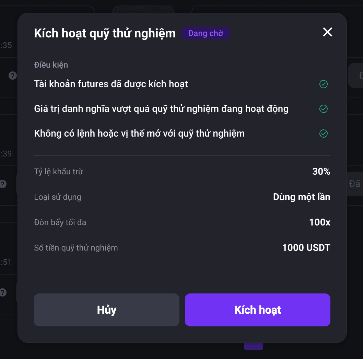Cancel with the Hủy button
The image size is (363, 359).
coord(106,310)
